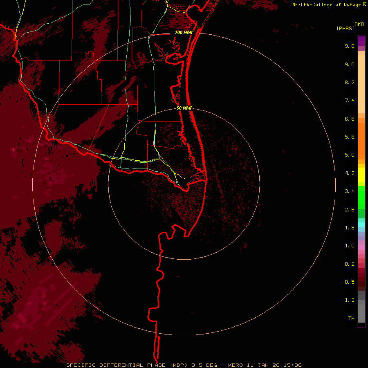Screen dimensions: 368x368
Task: Click the 5.0 scale value
Action: point(350,155)
